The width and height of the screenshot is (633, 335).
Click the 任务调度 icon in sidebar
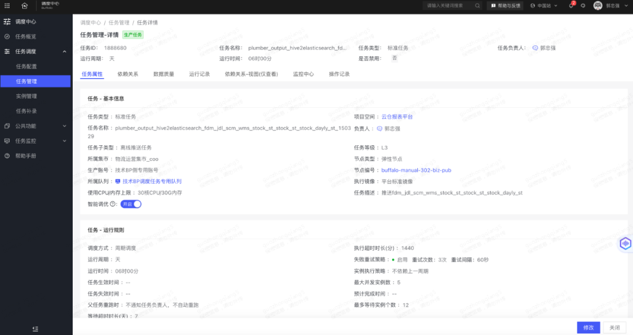pos(7,52)
